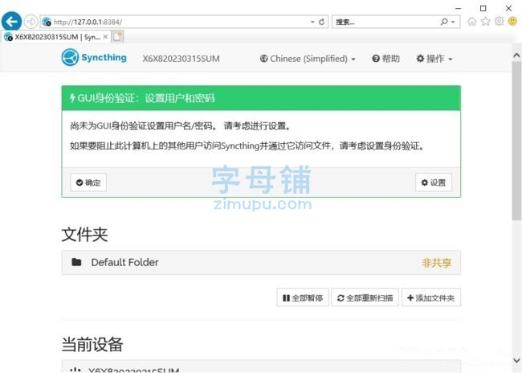Viewport: 522px width, 373px height.
Task: Refresh the page with reload icon
Action: pos(321,22)
